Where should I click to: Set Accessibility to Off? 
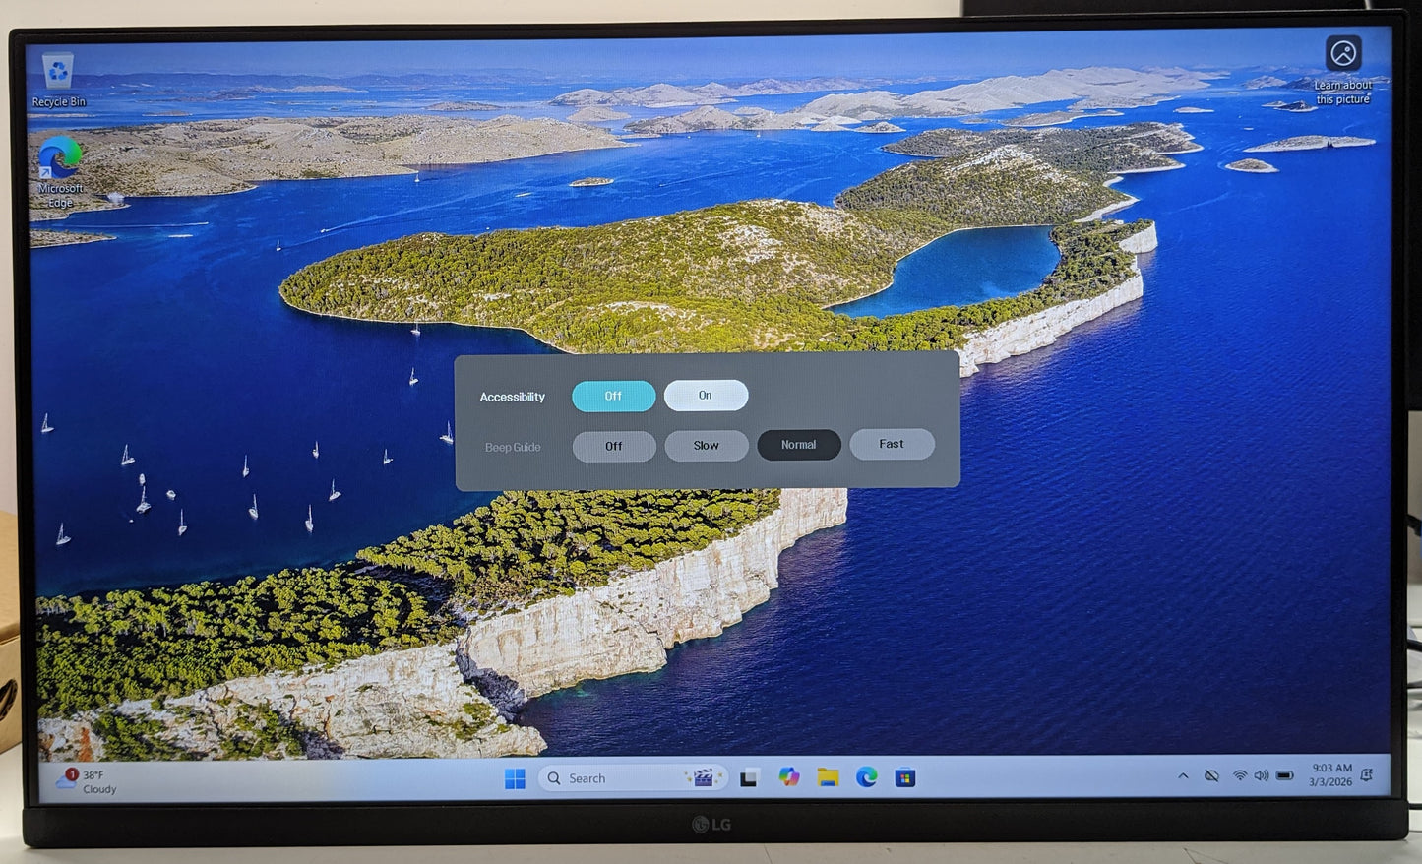pyautogui.click(x=613, y=397)
